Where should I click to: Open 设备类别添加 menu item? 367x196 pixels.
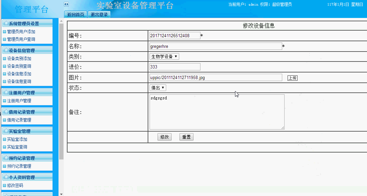pyautogui.click(x=19, y=58)
